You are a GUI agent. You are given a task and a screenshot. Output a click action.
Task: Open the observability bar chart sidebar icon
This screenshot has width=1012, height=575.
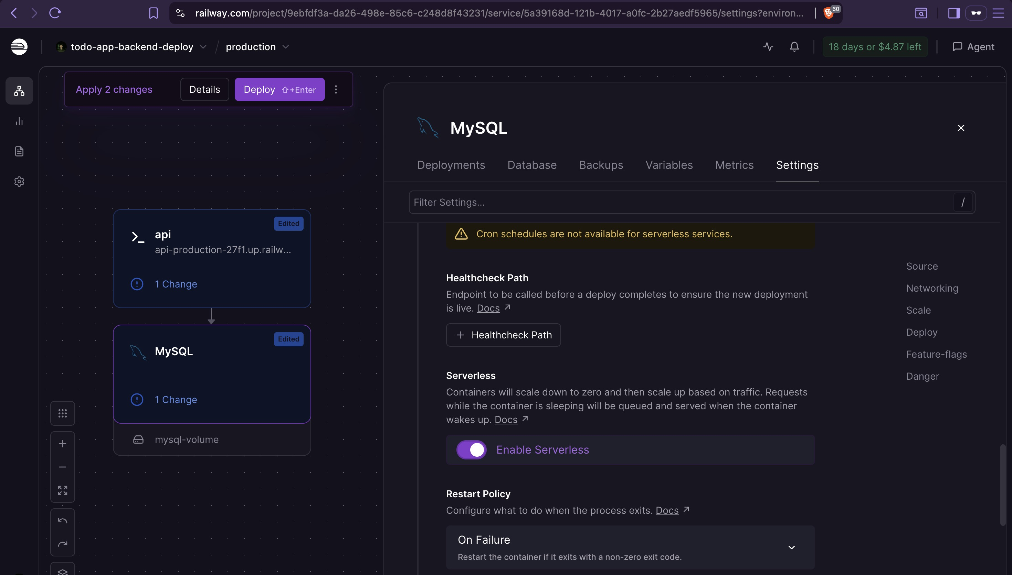19,121
